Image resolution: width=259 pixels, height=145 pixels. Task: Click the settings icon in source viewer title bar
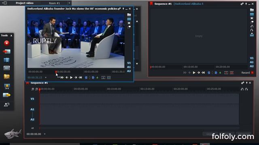coord(119,9)
